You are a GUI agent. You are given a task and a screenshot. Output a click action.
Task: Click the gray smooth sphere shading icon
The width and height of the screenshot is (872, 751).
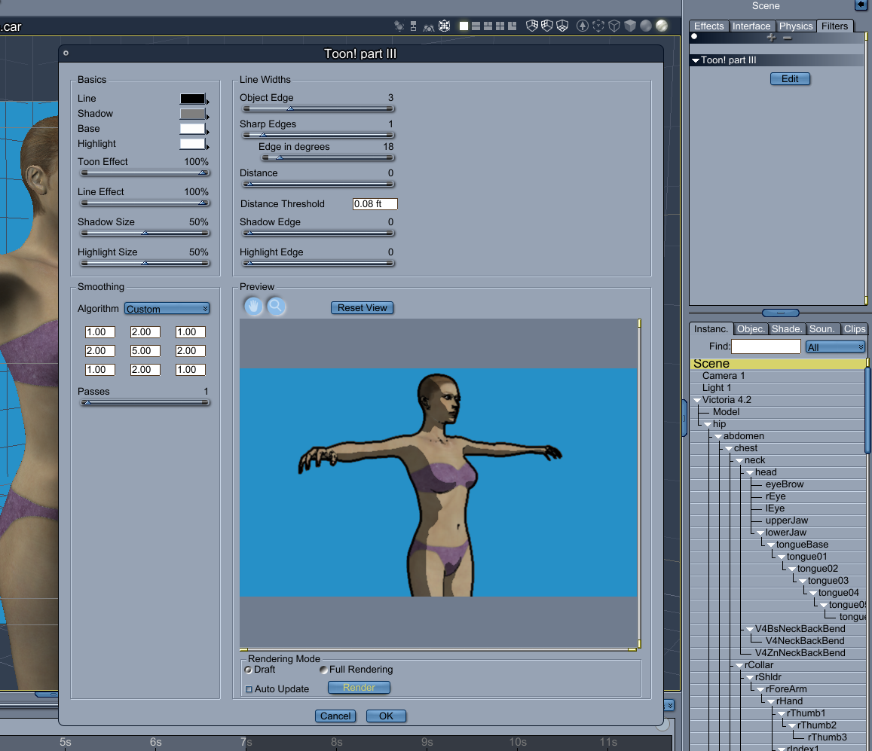[646, 26]
